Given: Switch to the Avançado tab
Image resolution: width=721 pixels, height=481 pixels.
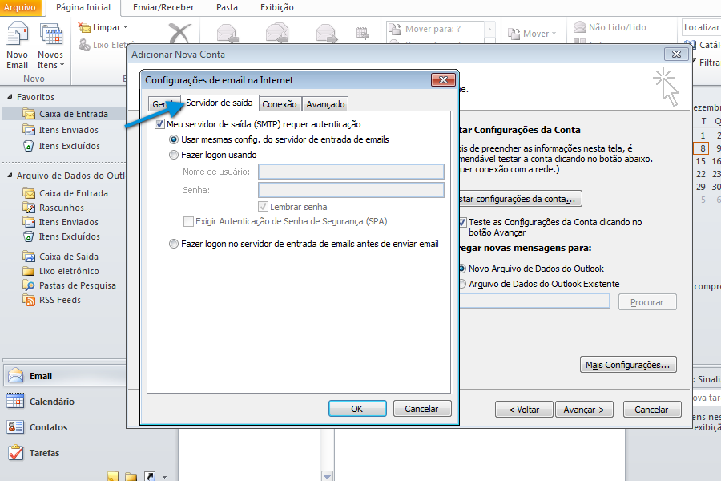Looking at the screenshot, I should 325,104.
